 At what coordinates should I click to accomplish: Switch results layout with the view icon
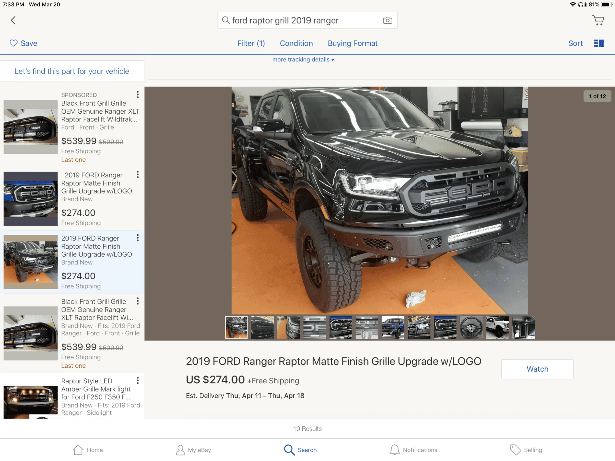(599, 43)
